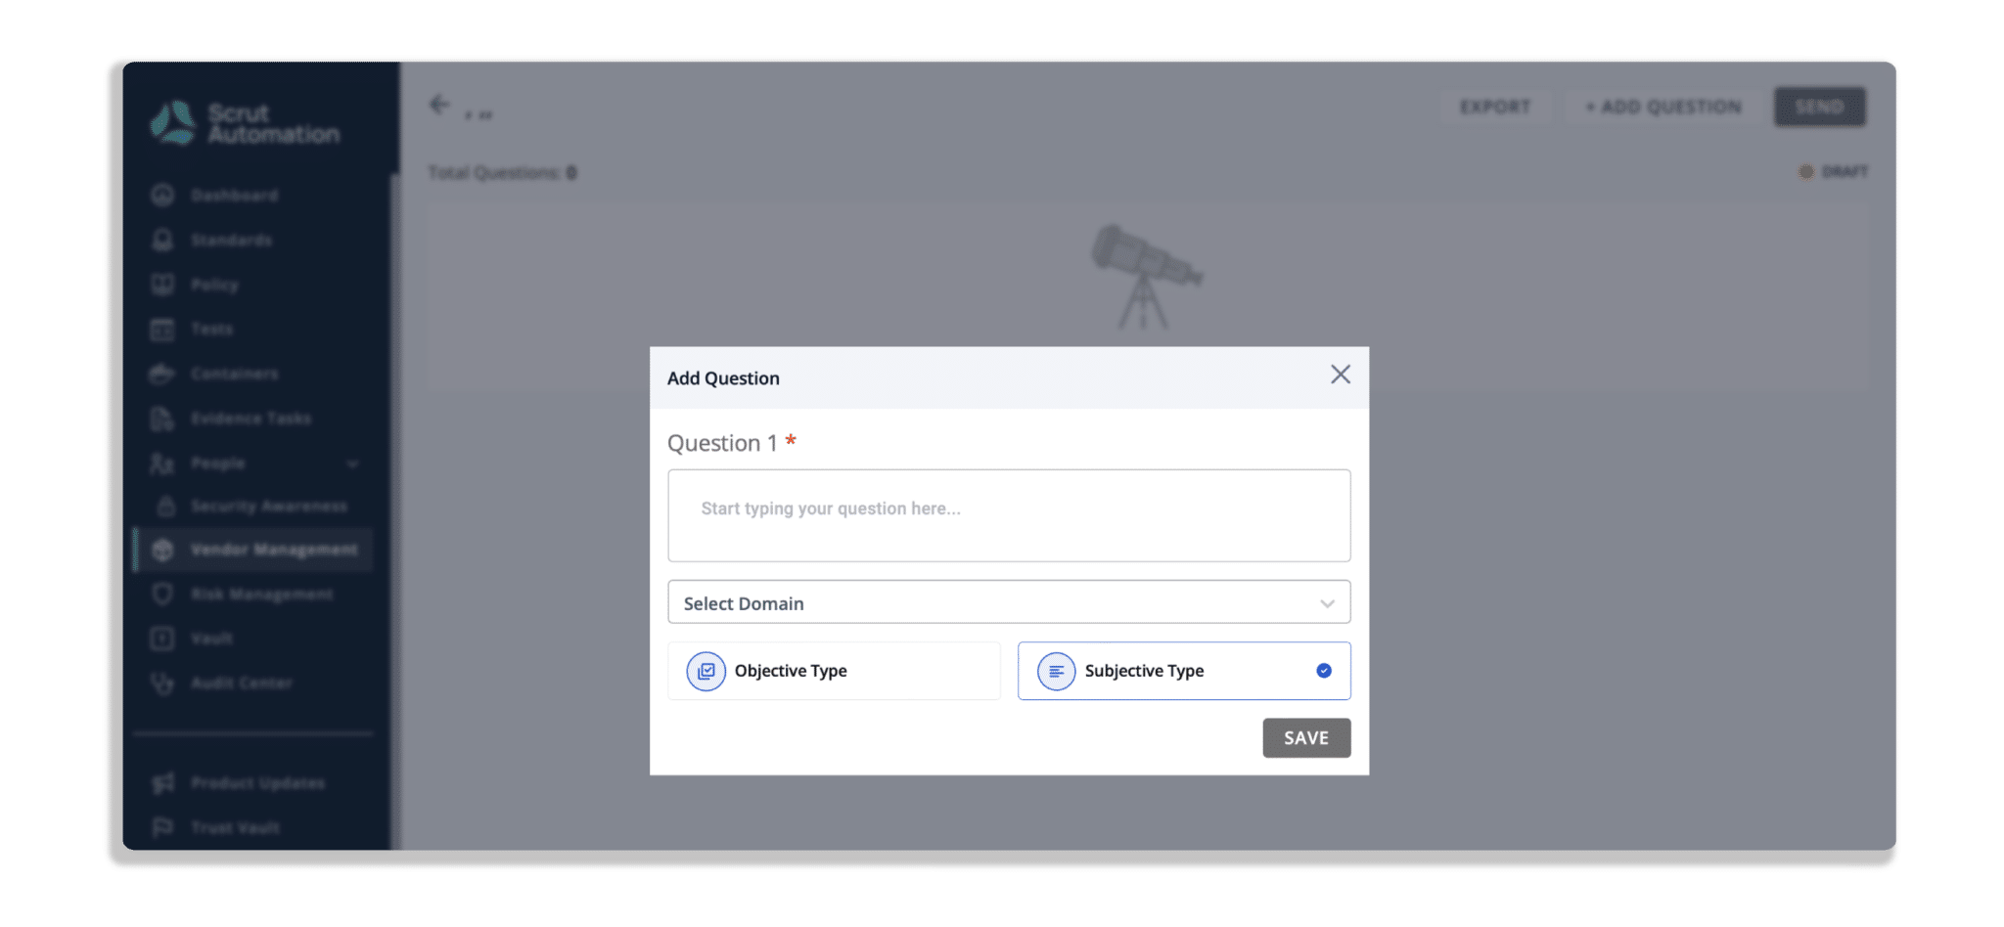Click the Vendor Management cube icon

[x=162, y=550]
